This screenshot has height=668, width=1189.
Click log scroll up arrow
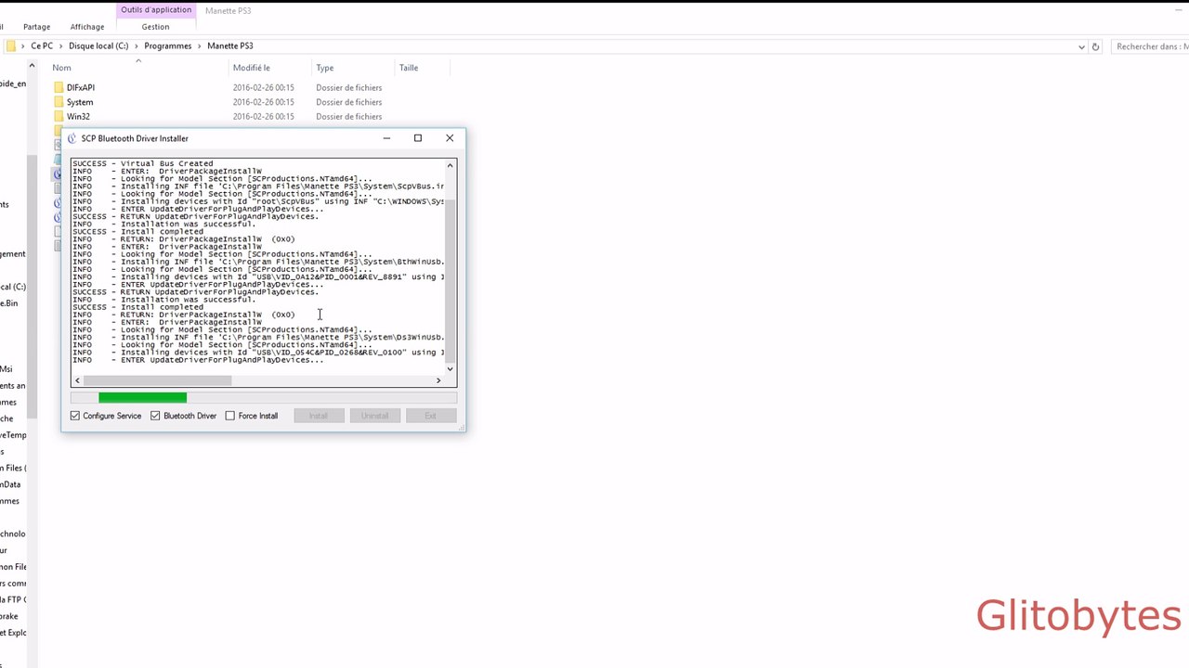pos(451,165)
